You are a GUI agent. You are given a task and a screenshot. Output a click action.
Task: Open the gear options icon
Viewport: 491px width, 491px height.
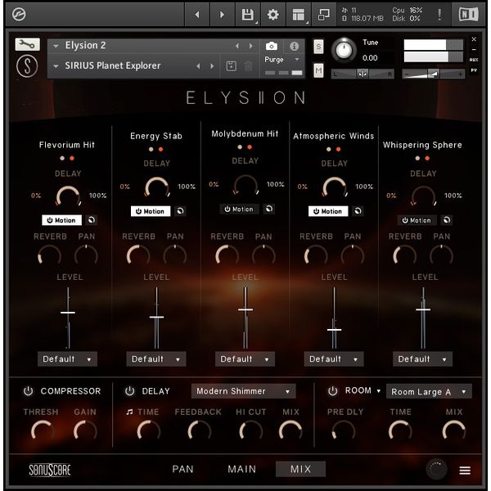pyautogui.click(x=273, y=15)
